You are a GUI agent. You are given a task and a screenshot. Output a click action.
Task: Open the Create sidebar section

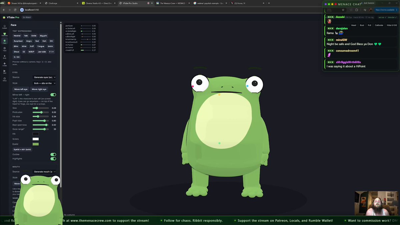(4, 64)
